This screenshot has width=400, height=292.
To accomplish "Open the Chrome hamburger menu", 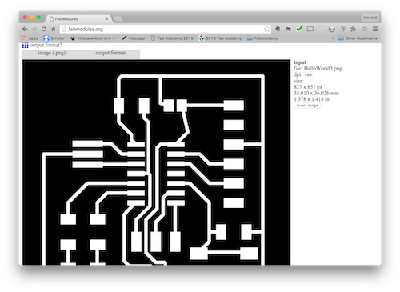I will [x=375, y=29].
